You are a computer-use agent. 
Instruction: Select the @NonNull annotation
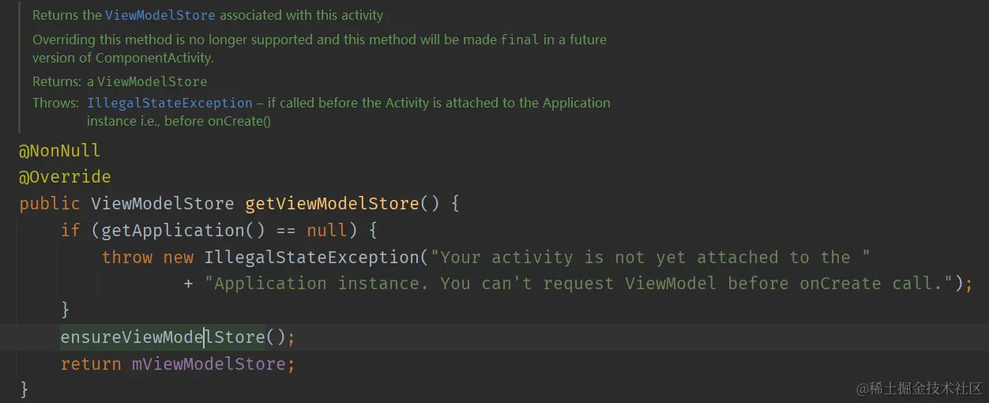60,150
